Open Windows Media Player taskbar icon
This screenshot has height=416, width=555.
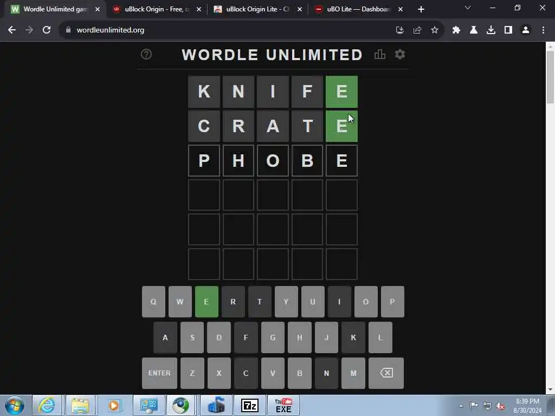point(114,405)
